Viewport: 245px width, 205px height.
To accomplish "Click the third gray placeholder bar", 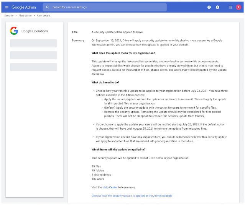I will point(33,67).
